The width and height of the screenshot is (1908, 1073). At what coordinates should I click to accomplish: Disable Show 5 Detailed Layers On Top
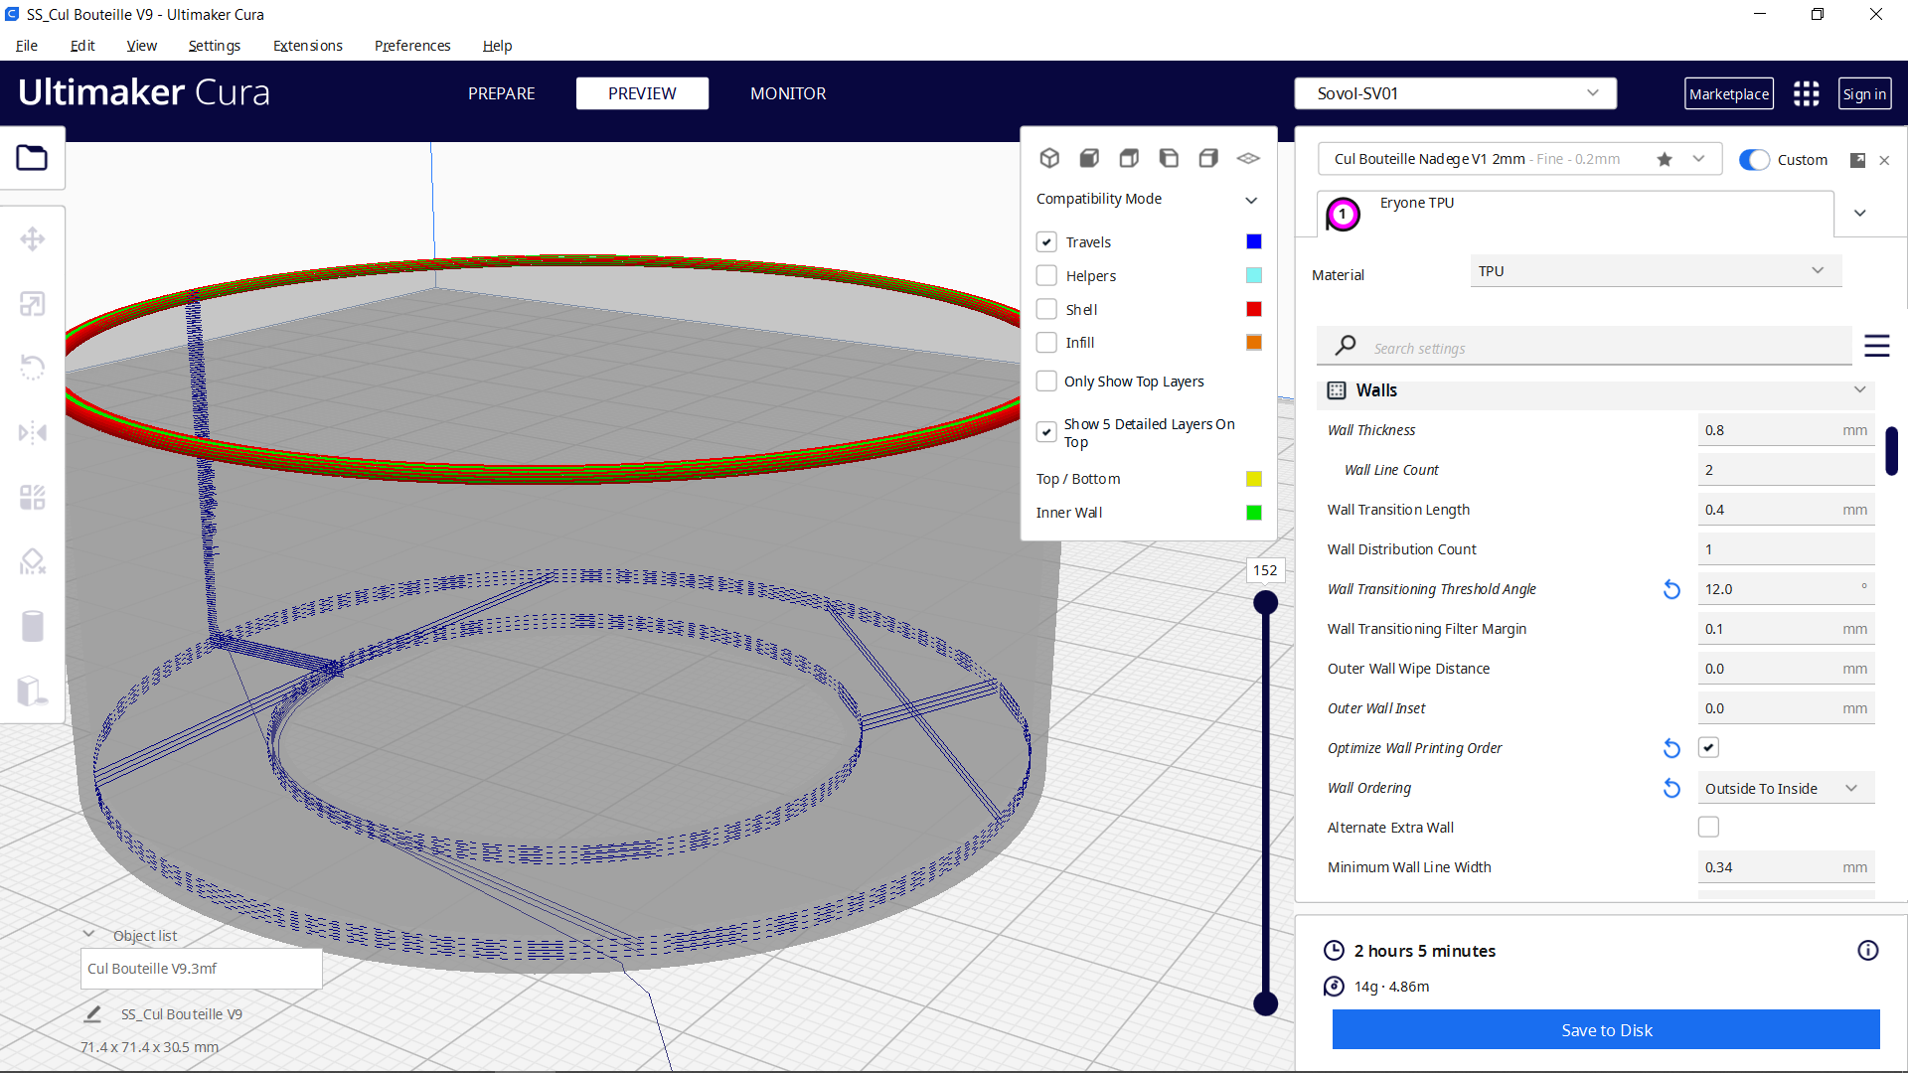pos(1046,432)
